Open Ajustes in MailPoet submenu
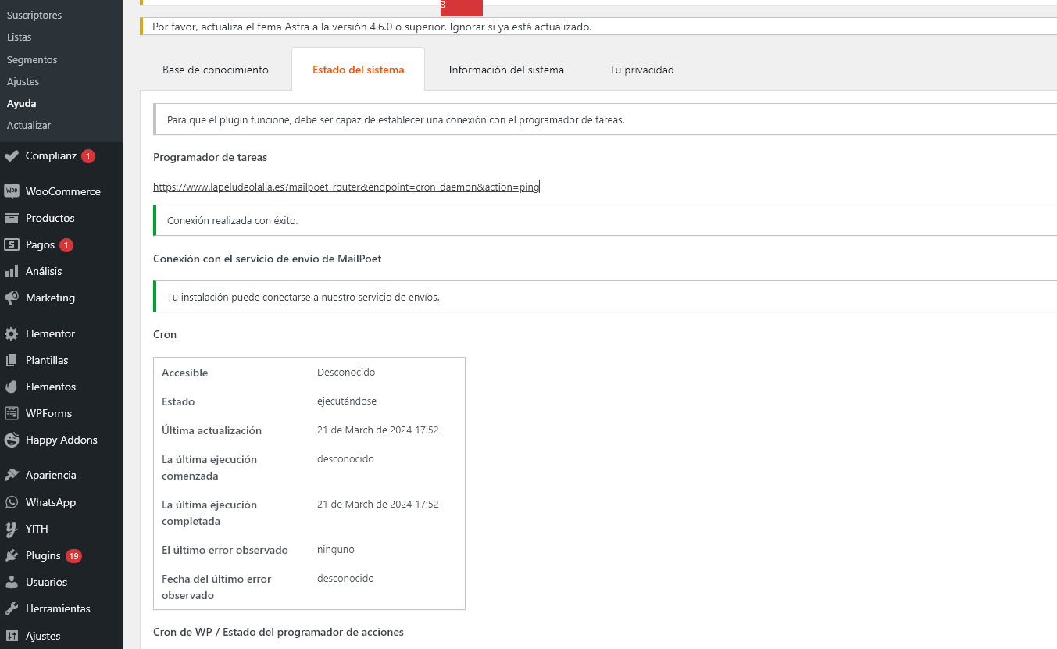Viewport: 1057px width, 649px height. click(x=23, y=81)
